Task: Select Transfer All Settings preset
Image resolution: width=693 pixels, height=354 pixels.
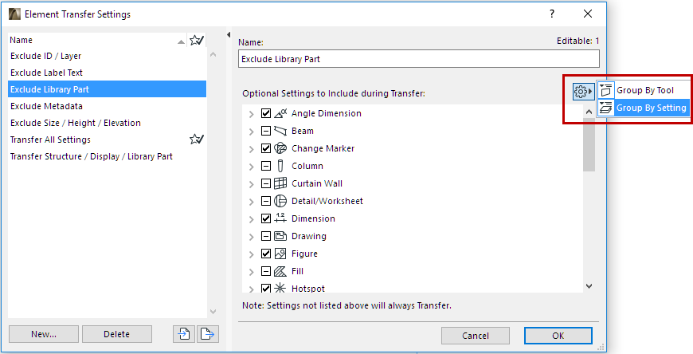Action: tap(107, 140)
